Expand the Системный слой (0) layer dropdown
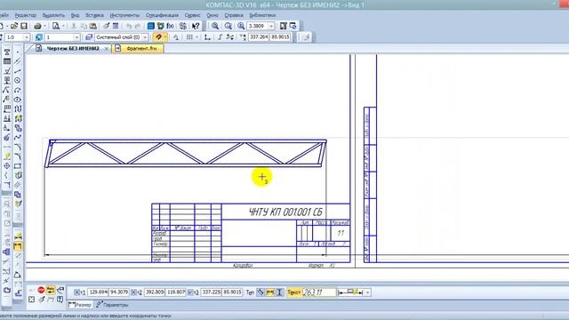 coord(145,37)
